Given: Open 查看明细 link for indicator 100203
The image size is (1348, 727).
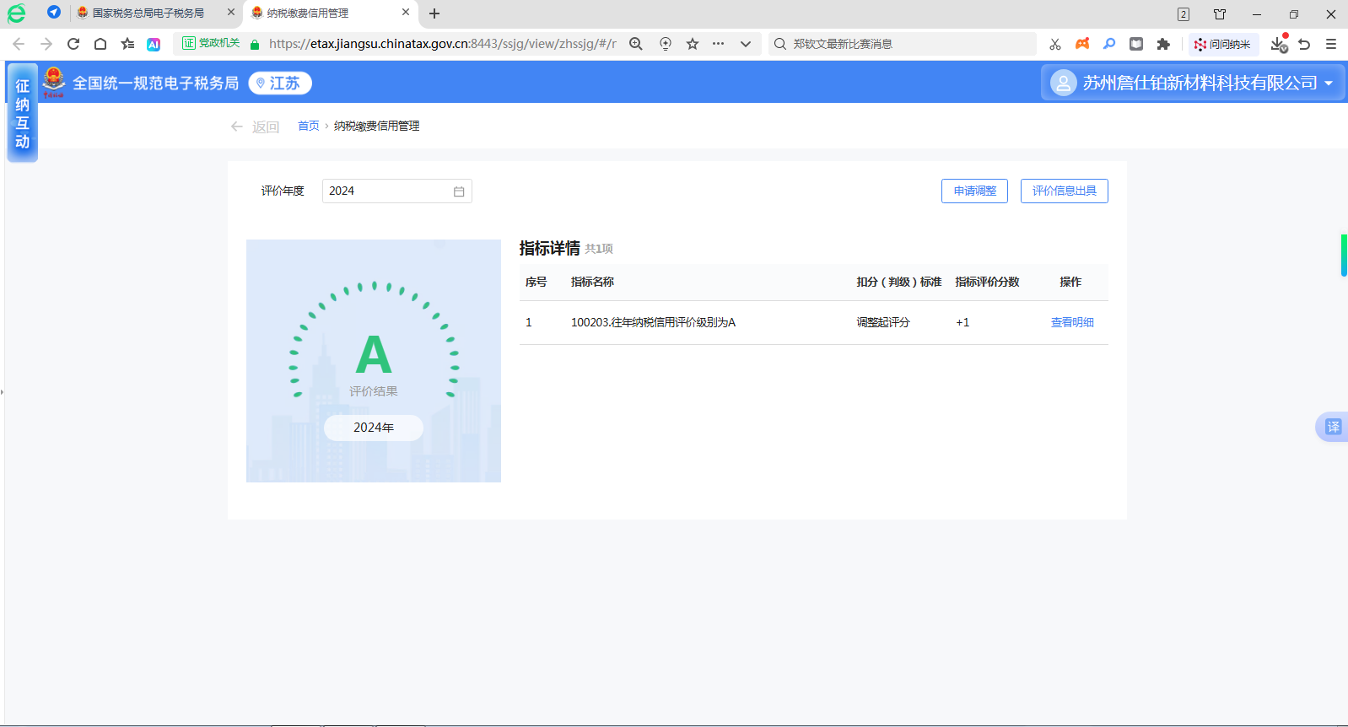Looking at the screenshot, I should pyautogui.click(x=1072, y=322).
